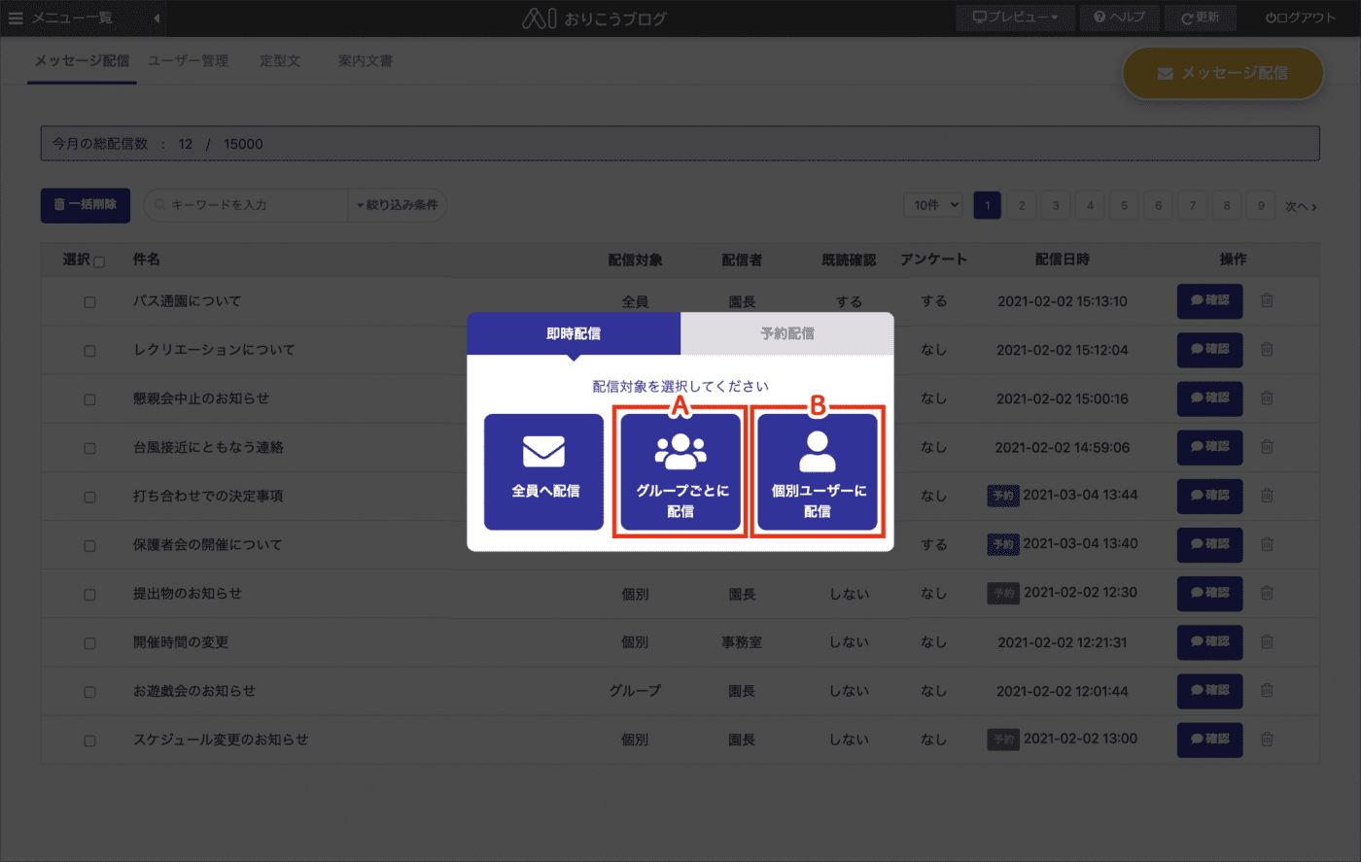Go to page 2 in pagination

click(1022, 205)
